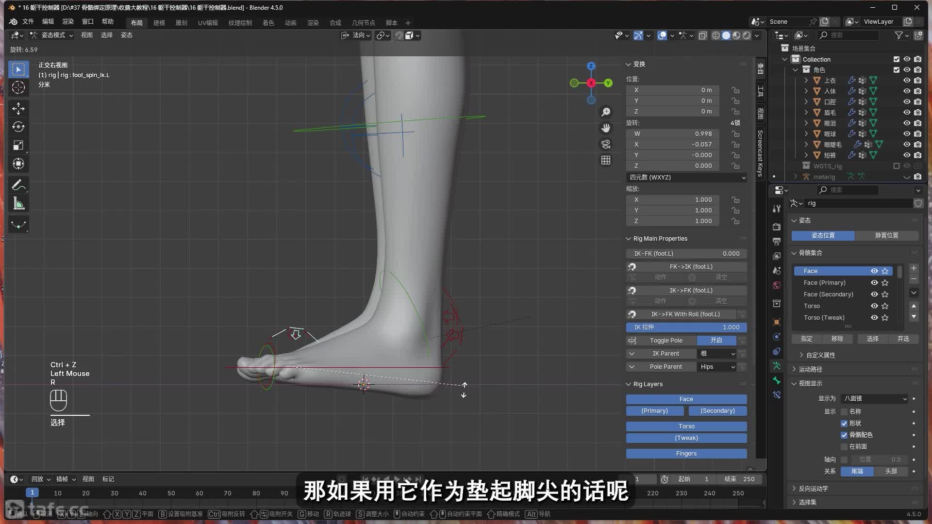Open the 四元数 (WXYZ) rotation mode dropdown
This screenshot has height=524, width=932.
click(686, 178)
